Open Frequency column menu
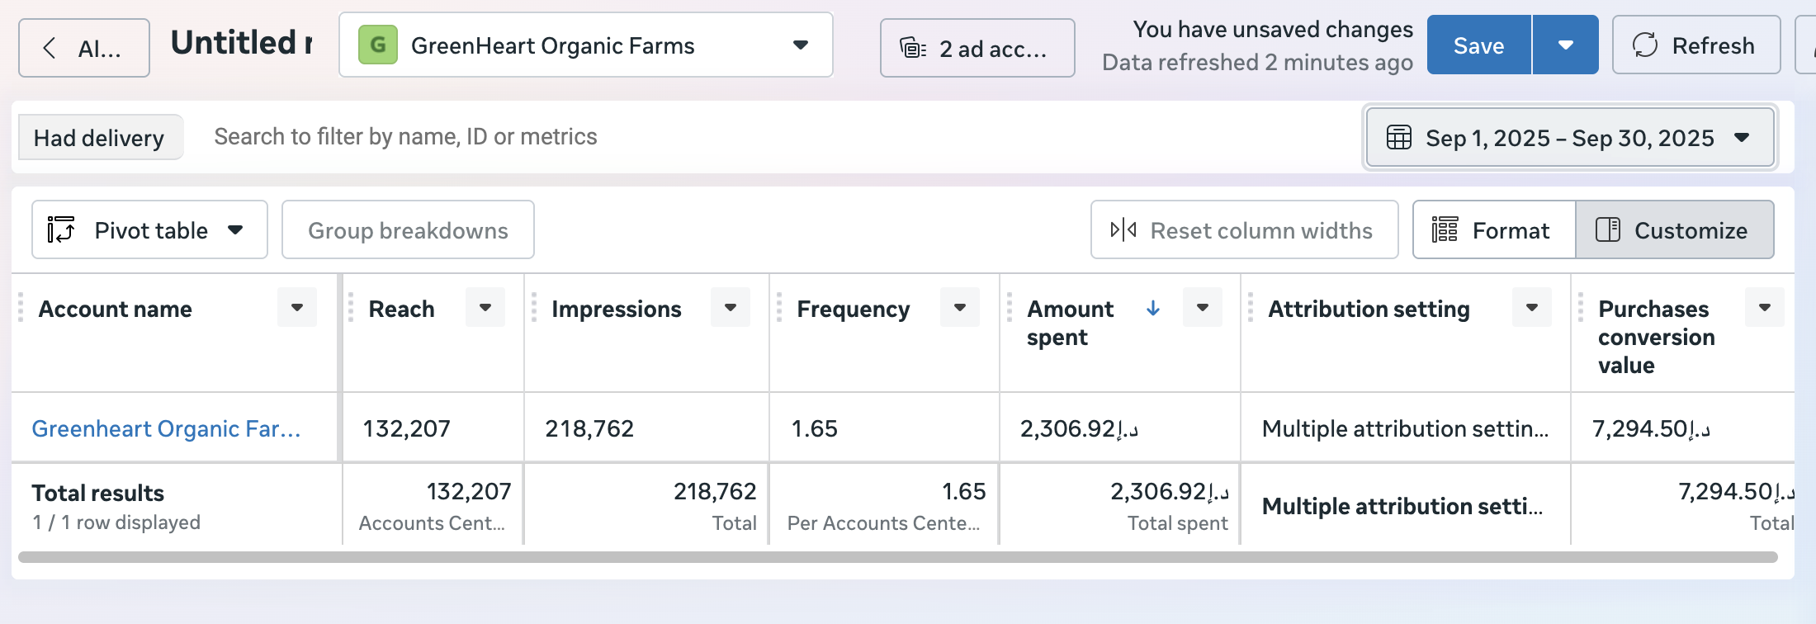The image size is (1816, 624). (960, 308)
